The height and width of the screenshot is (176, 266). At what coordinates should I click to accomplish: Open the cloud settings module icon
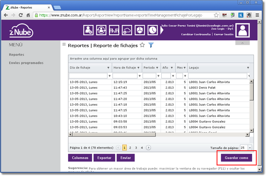126,30
